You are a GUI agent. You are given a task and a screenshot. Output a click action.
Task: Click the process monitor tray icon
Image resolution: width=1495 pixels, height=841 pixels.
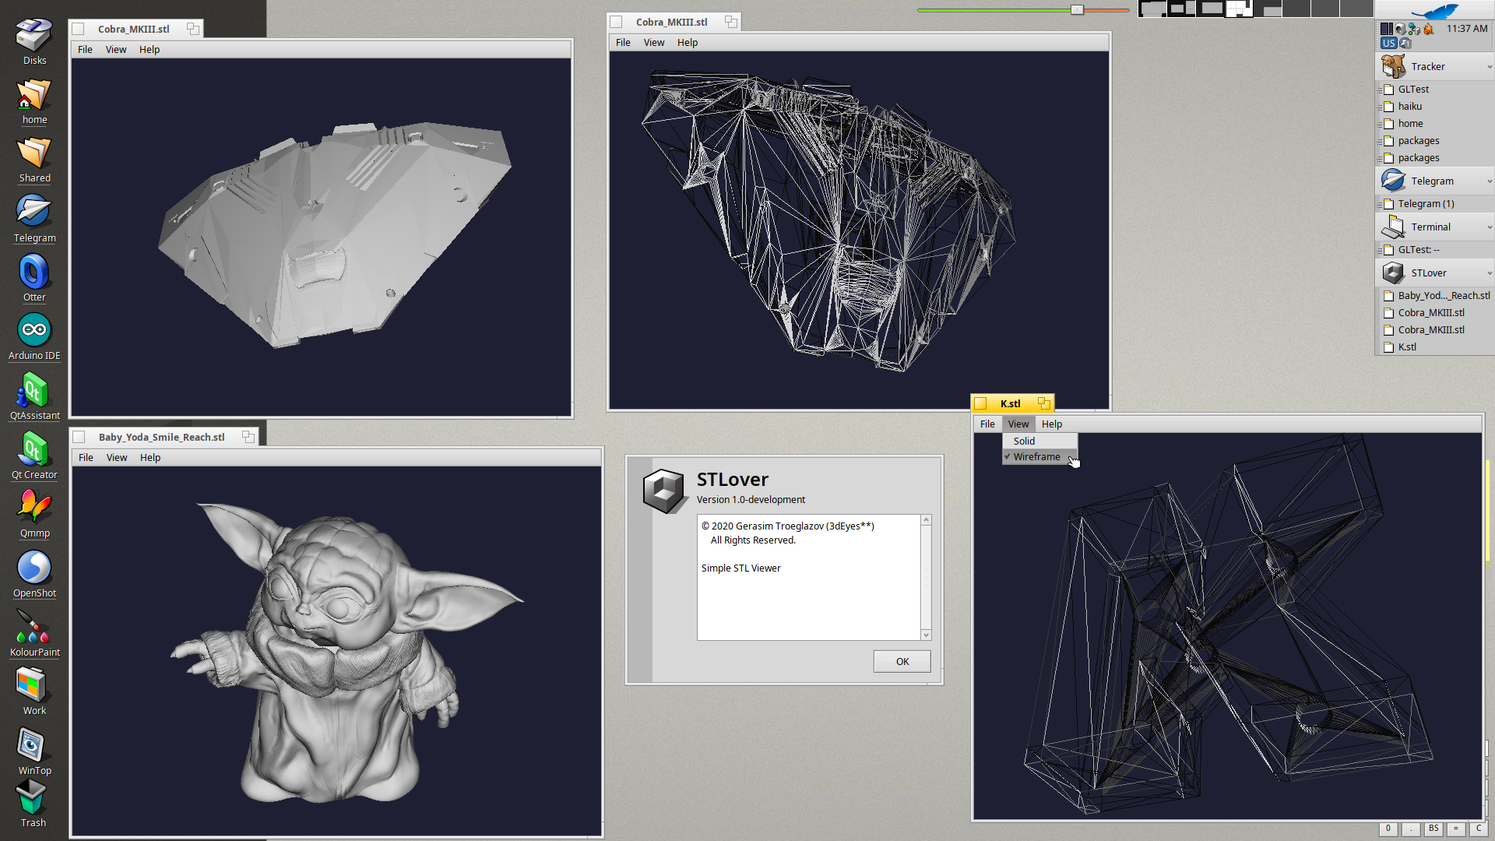[x=1387, y=29]
